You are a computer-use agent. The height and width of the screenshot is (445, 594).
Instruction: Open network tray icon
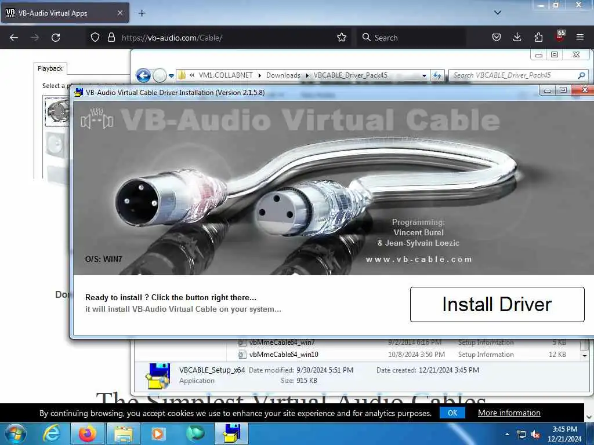[x=521, y=435]
